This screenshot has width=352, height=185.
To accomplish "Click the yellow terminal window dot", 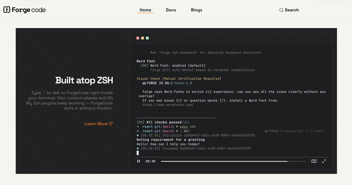I will click(x=143, y=38).
